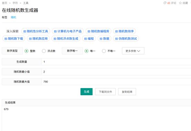Screen dimensions: 191x131
Task: Click the 数字类型 label
Action: pos(12,51)
